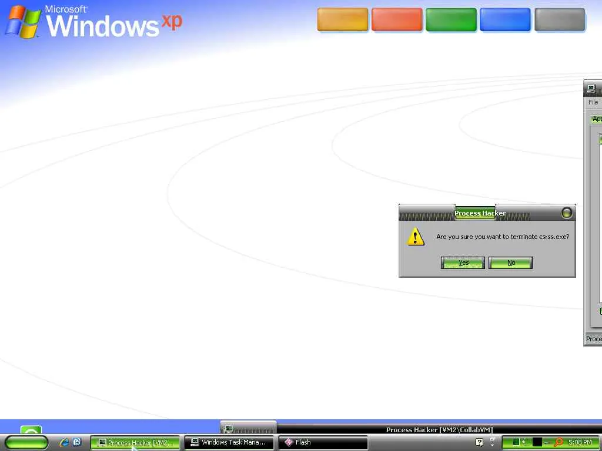Open the green Start button
Image resolution: width=602 pixels, height=451 pixels.
26,442
